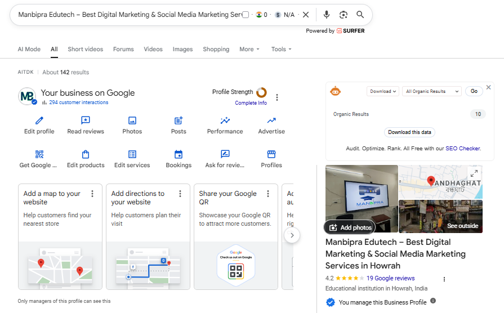This screenshot has height=313, width=504.
Task: Open the Add directions to your website card
Action: point(148,236)
